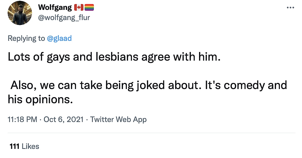Click the word 'Likes' next to count
302x158 pixels.
point(31,146)
